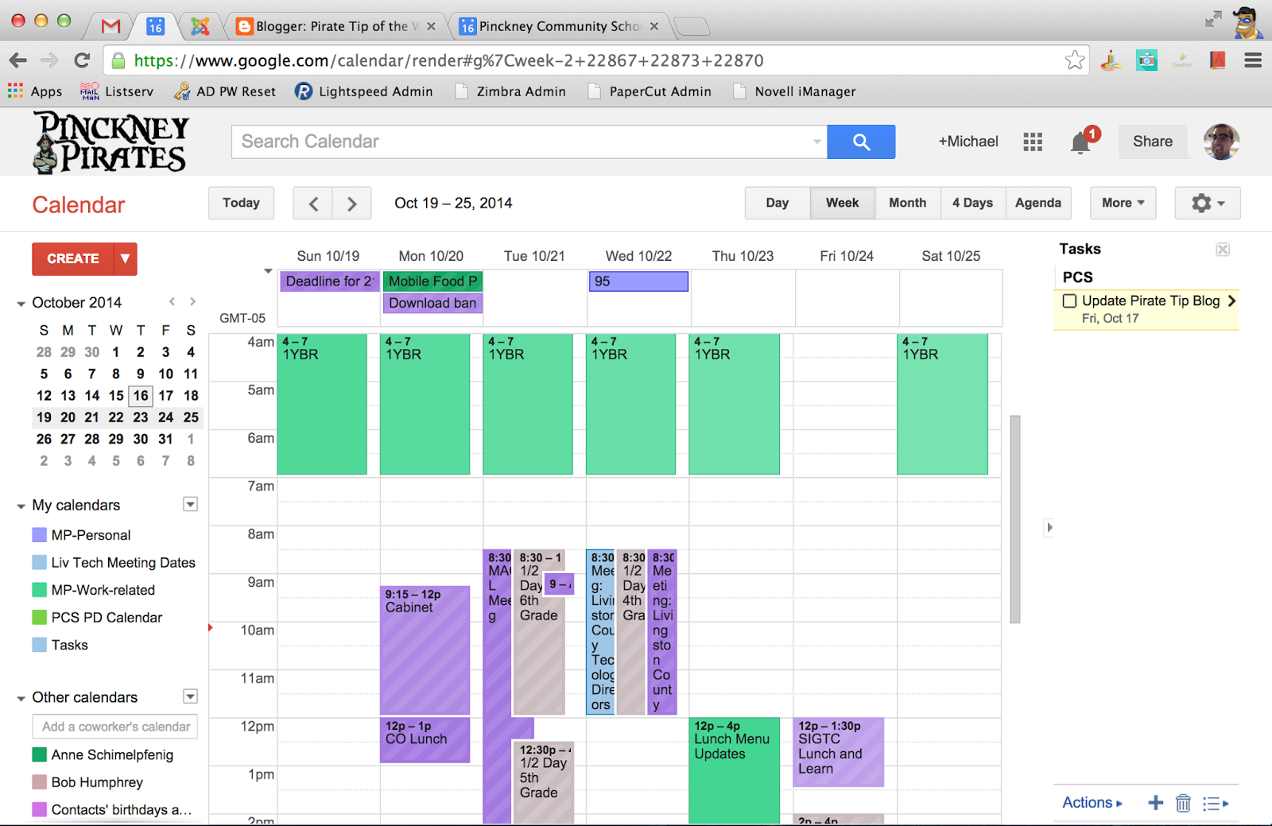Click the Pinckney Pirates logo
The width and height of the screenshot is (1272, 826).
tap(111, 142)
